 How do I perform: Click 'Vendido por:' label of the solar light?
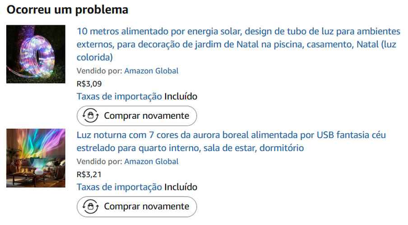(99, 71)
